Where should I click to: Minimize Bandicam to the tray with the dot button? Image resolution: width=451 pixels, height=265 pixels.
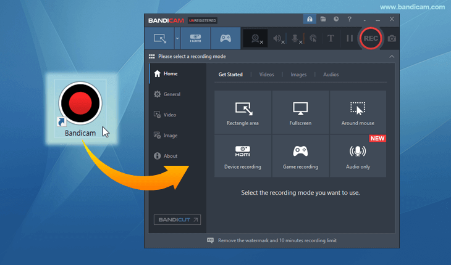pos(365,20)
